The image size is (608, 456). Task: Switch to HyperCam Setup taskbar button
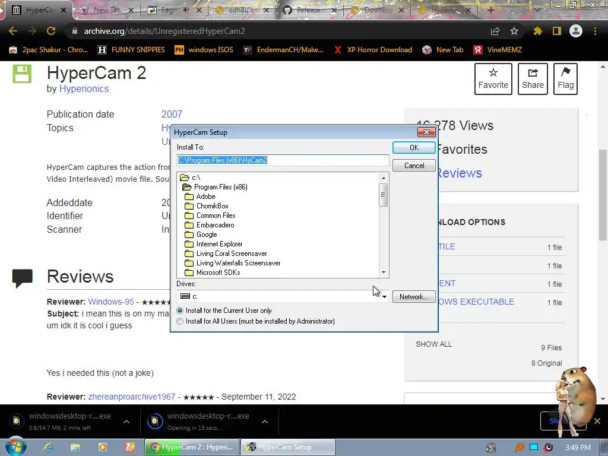[288, 447]
